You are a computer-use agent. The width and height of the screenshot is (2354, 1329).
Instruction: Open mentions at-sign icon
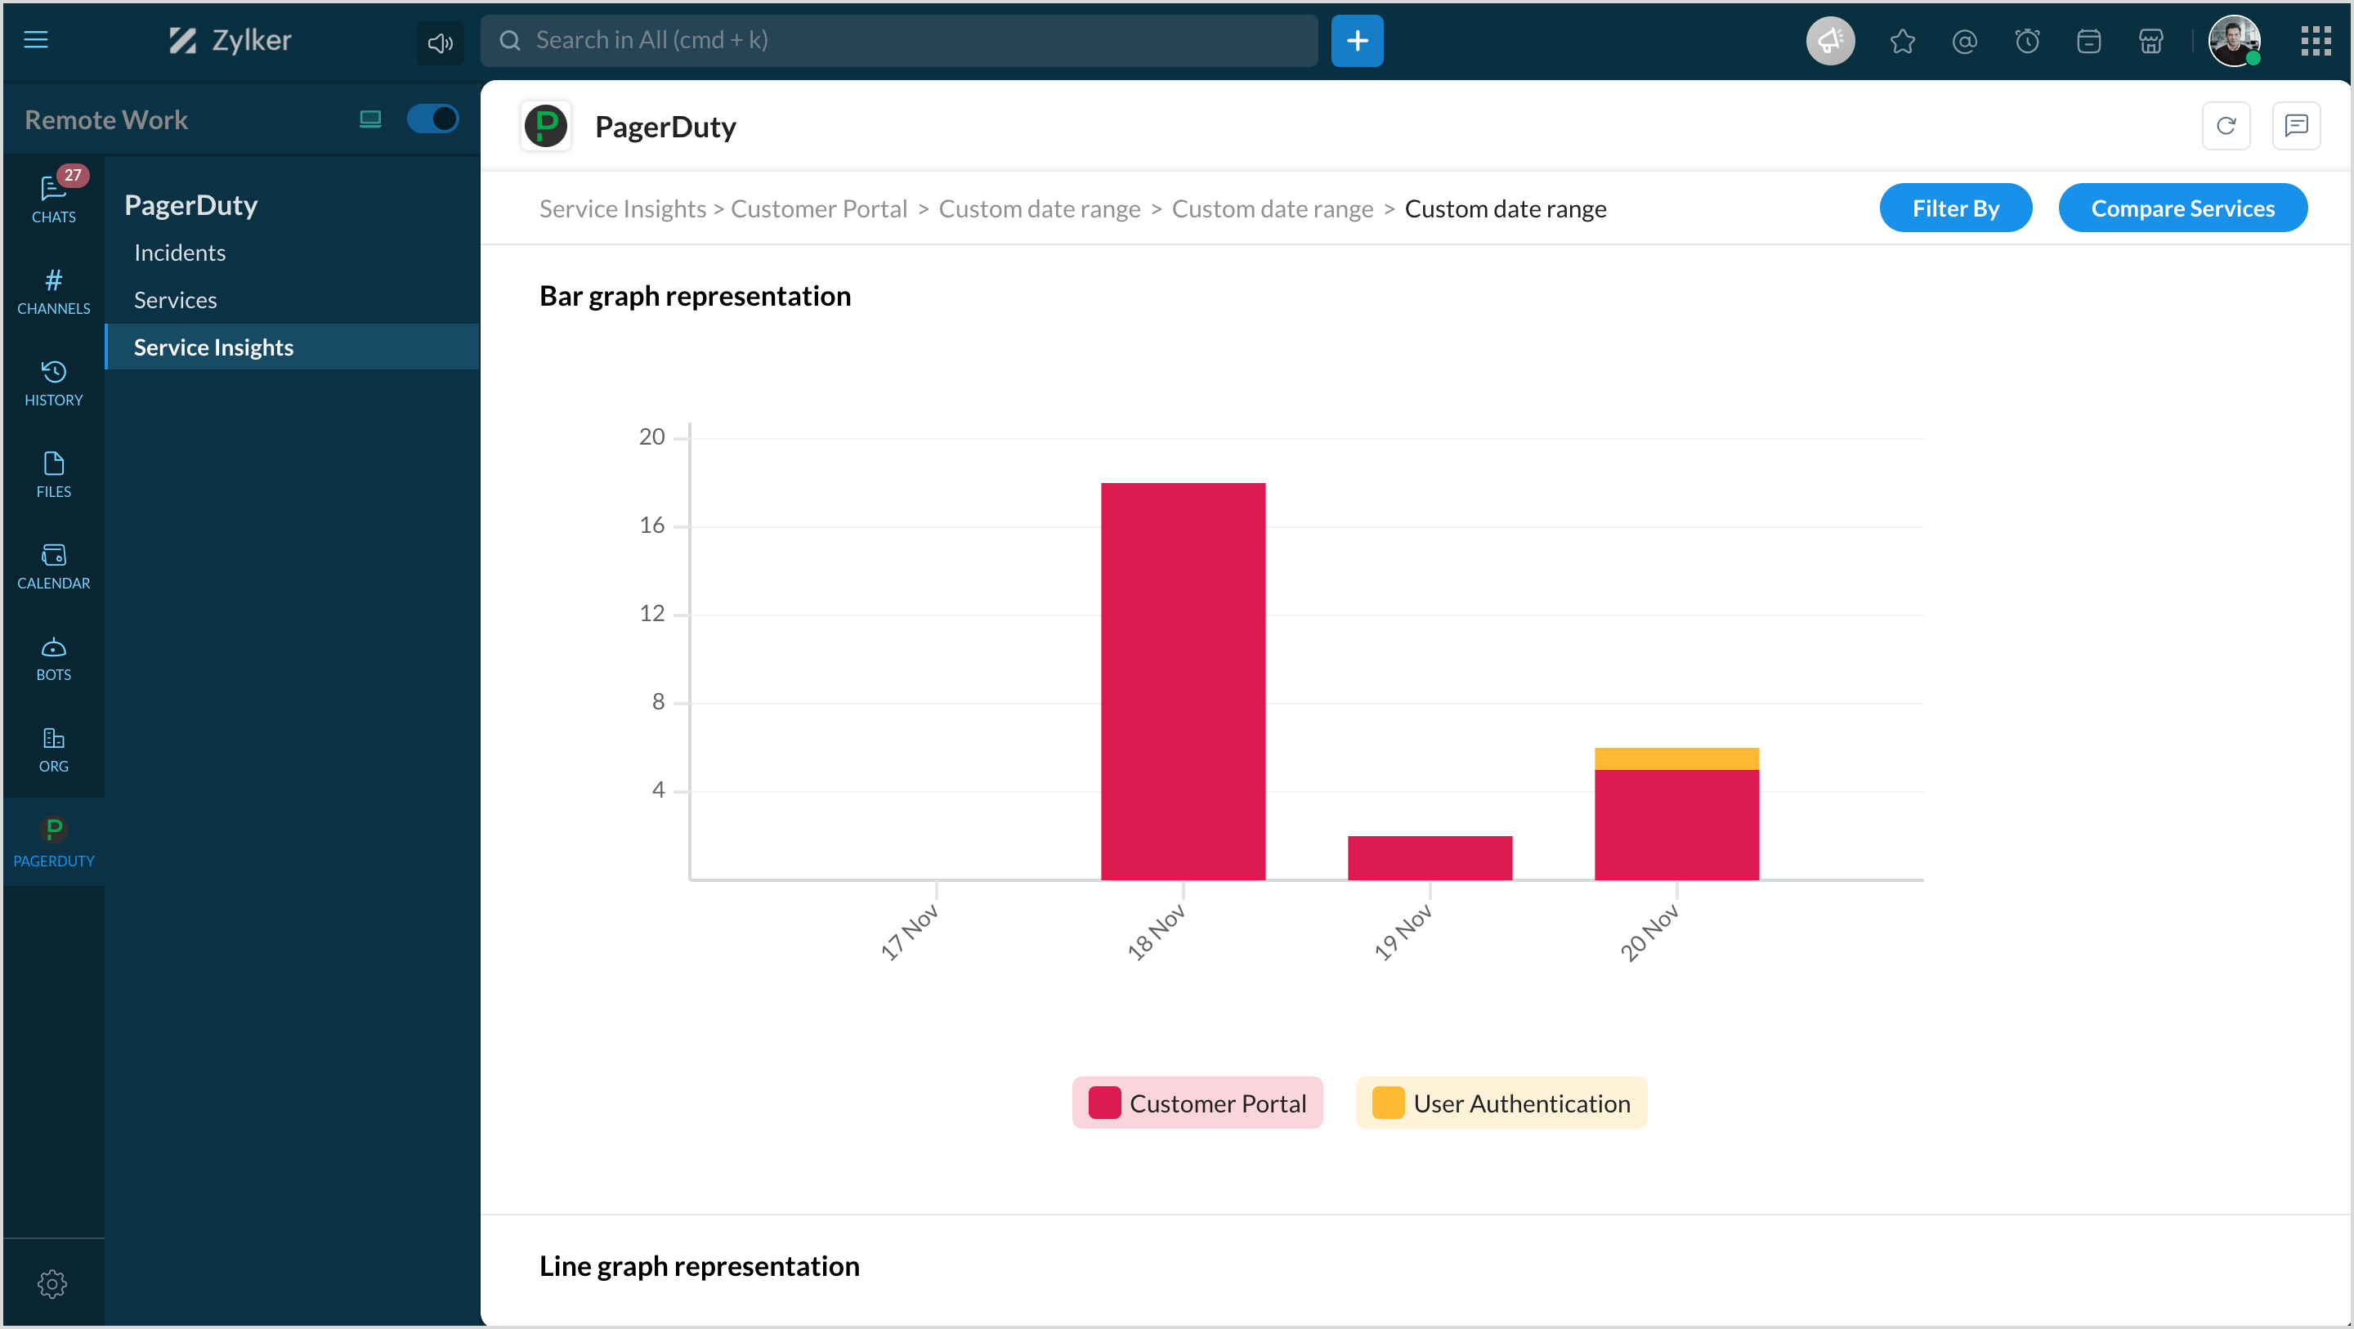[x=1965, y=41]
